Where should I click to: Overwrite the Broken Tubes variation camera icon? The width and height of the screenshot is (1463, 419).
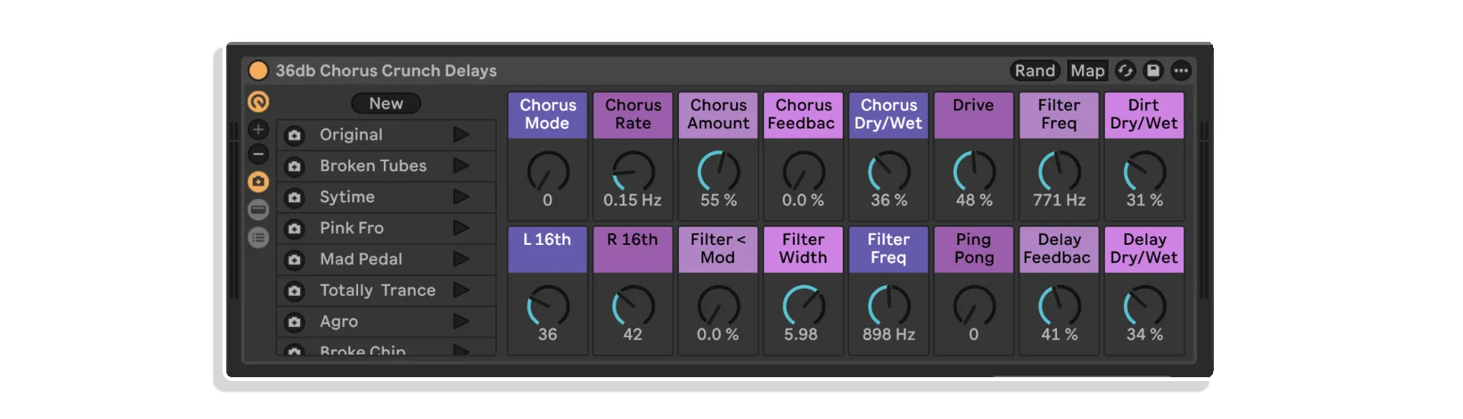294,167
